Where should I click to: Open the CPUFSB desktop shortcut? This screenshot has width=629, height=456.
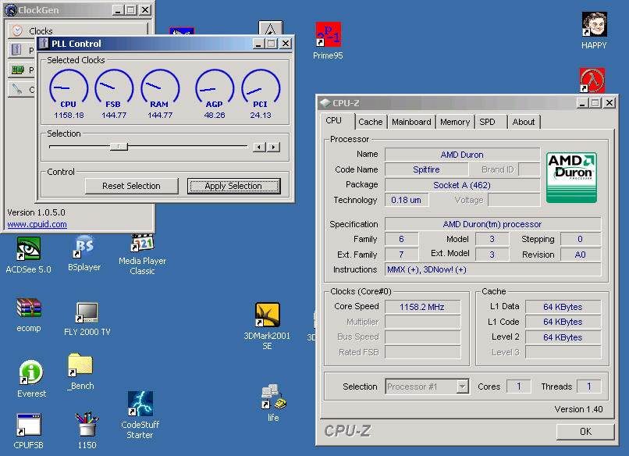coord(28,426)
